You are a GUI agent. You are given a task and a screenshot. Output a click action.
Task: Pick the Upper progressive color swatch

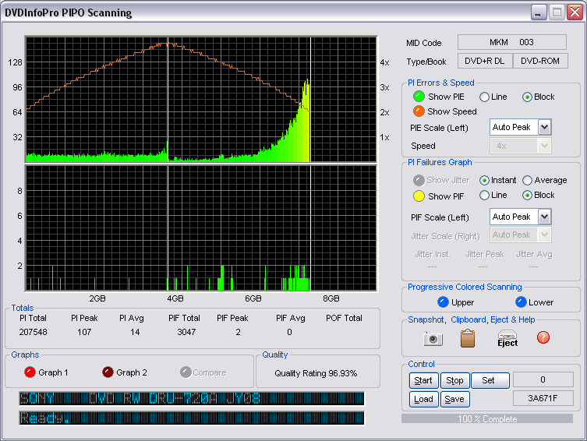[x=443, y=302]
